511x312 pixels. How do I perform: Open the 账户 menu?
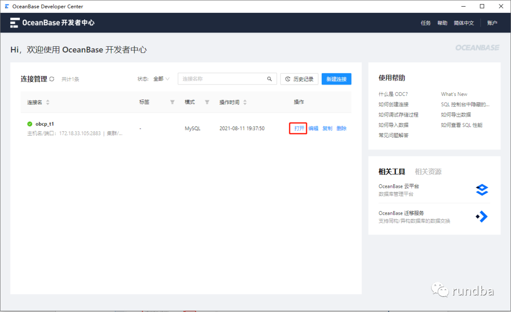[492, 23]
